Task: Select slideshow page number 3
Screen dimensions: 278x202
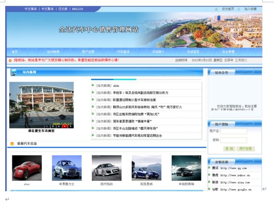Action: (x=59, y=126)
